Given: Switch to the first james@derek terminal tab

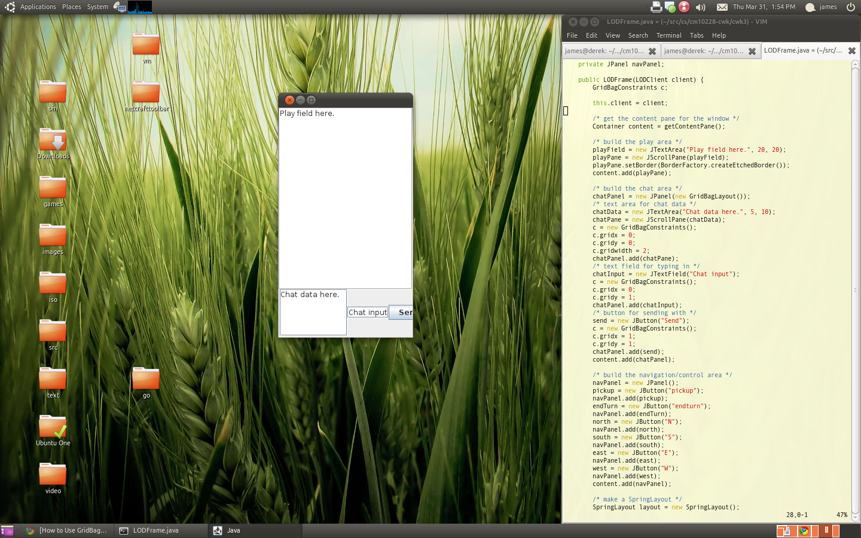Looking at the screenshot, I should point(604,51).
